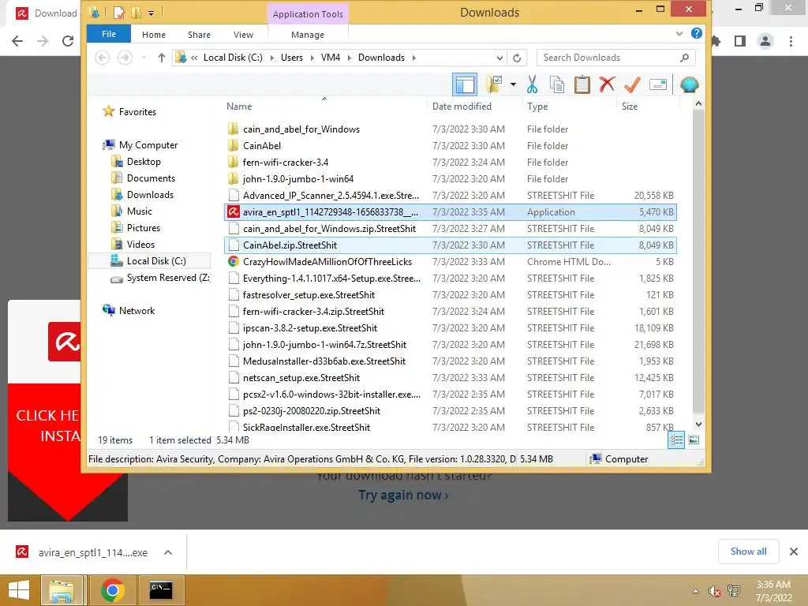
Task: Click the Paste clipboard icon
Action: pos(582,84)
